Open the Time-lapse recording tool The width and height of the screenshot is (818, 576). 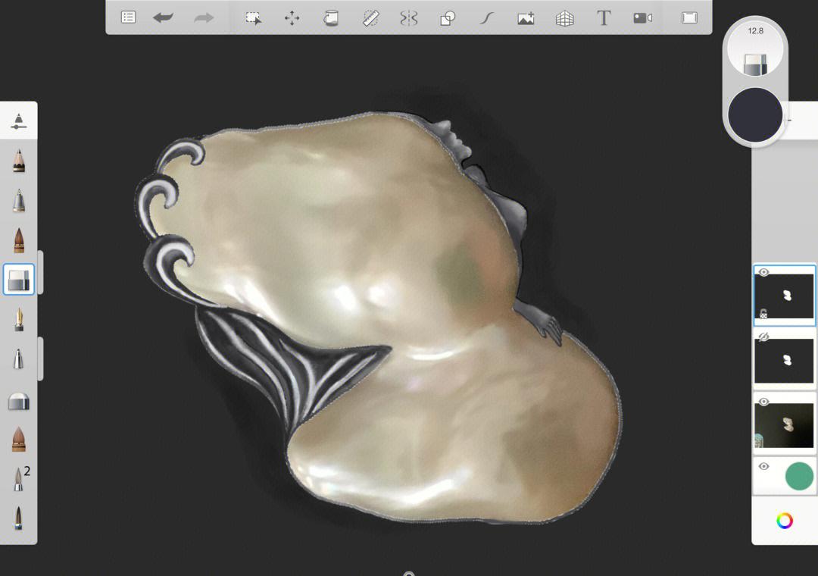coord(643,18)
